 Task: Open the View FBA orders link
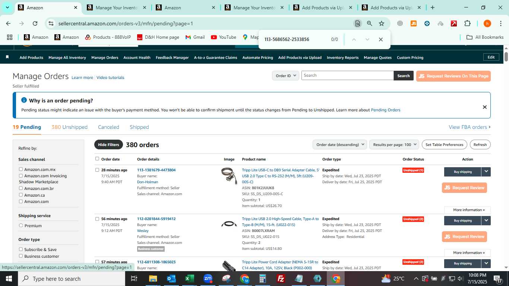pos(470,127)
